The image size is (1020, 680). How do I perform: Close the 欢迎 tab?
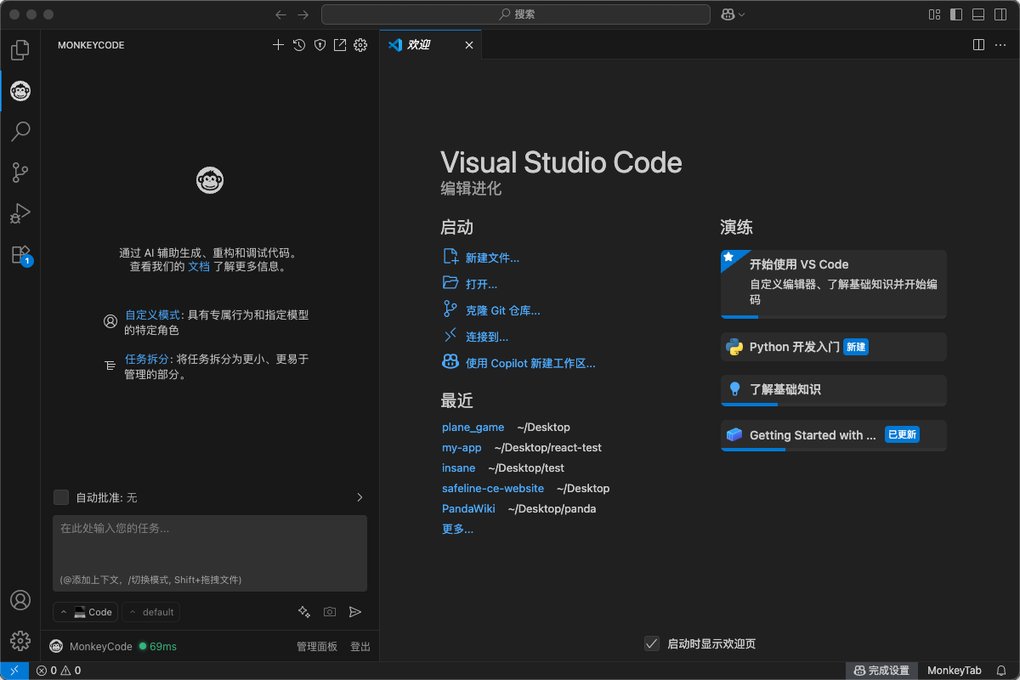469,45
